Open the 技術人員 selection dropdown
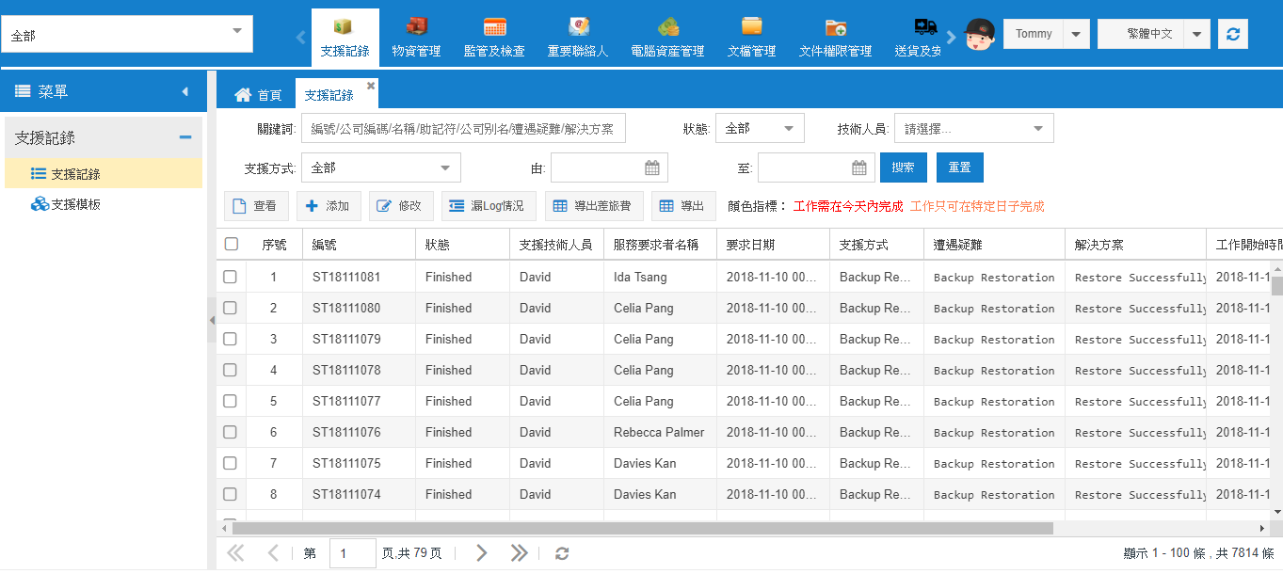The height and width of the screenshot is (574, 1283). click(973, 128)
